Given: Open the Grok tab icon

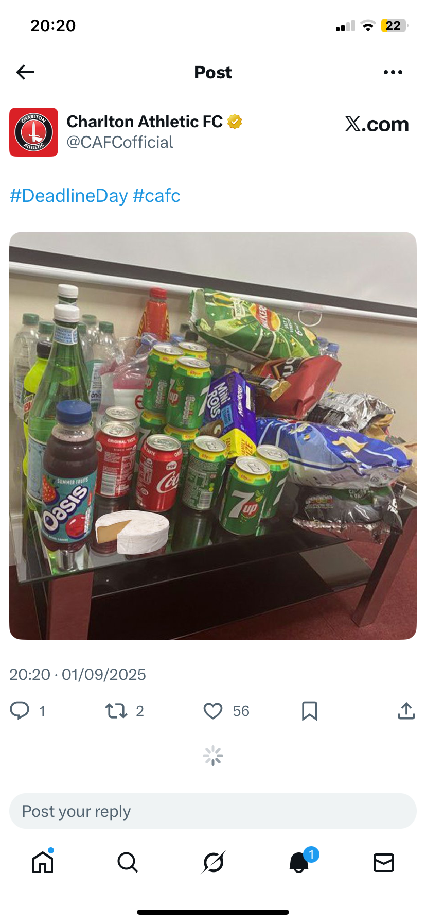Looking at the screenshot, I should pyautogui.click(x=213, y=862).
